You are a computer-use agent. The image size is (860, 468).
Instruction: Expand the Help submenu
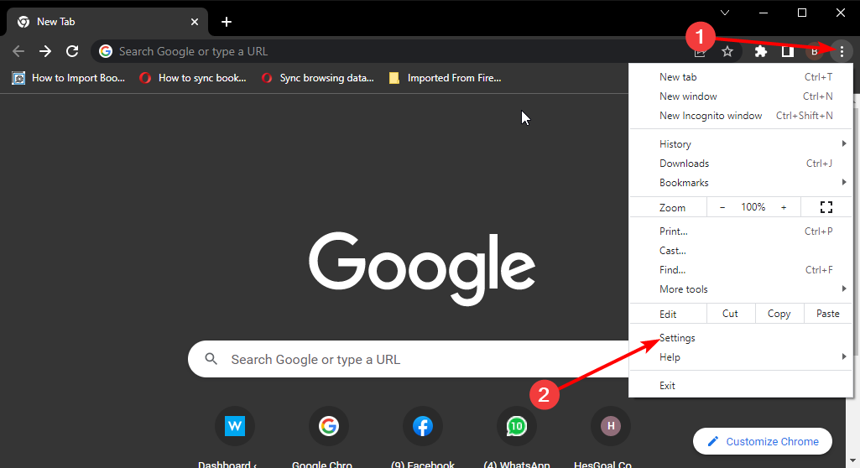[x=740, y=357]
